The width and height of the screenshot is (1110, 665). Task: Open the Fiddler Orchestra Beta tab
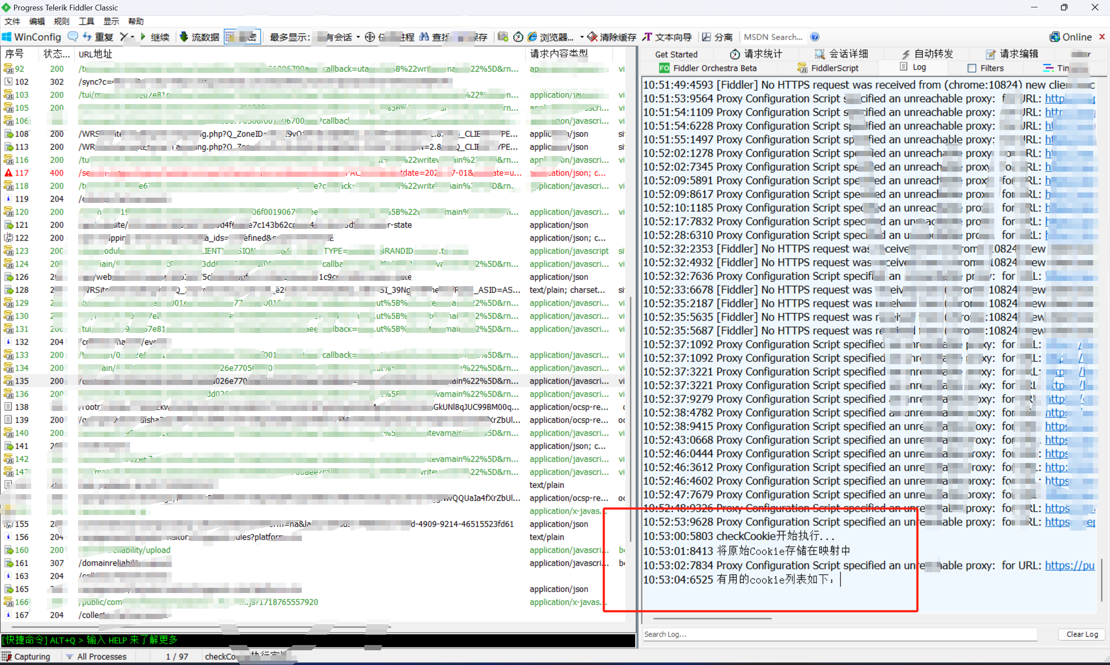click(x=707, y=68)
